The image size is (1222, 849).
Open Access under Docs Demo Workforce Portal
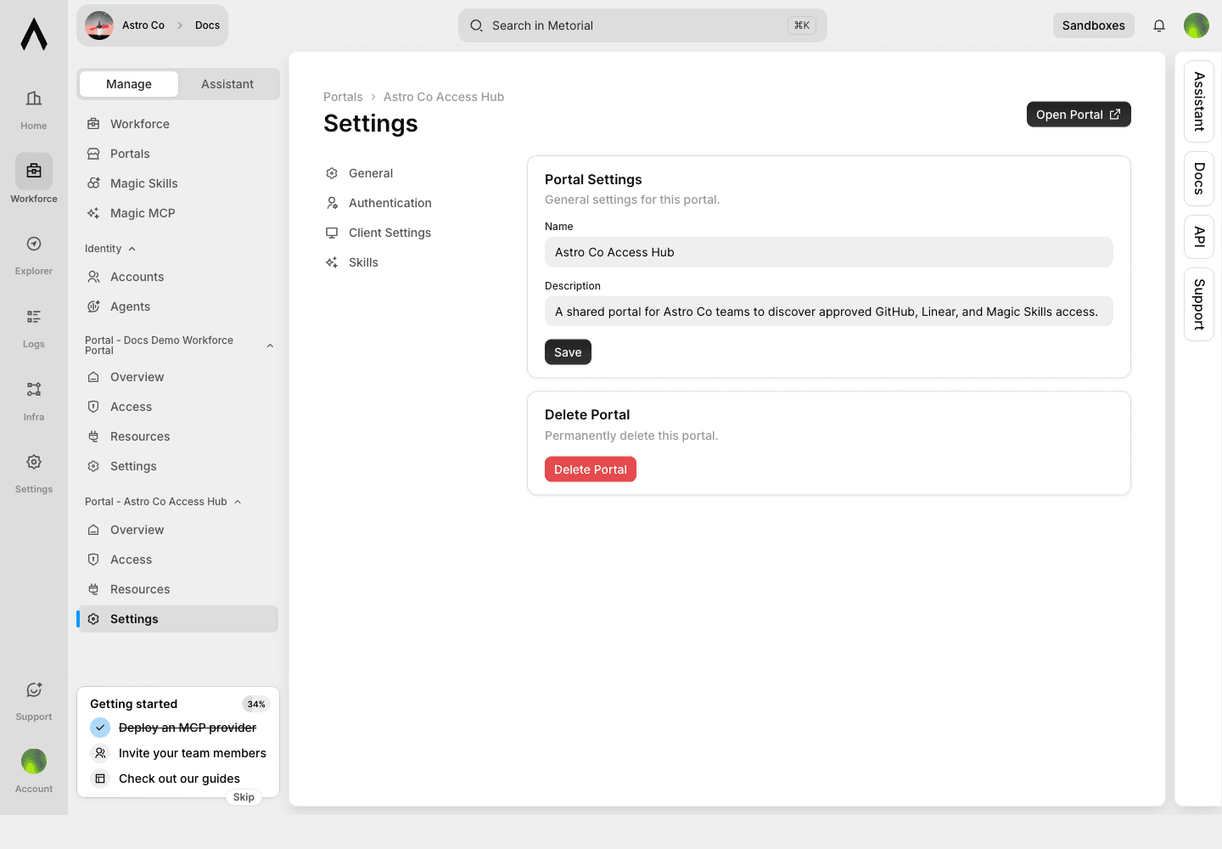pyautogui.click(x=177, y=407)
